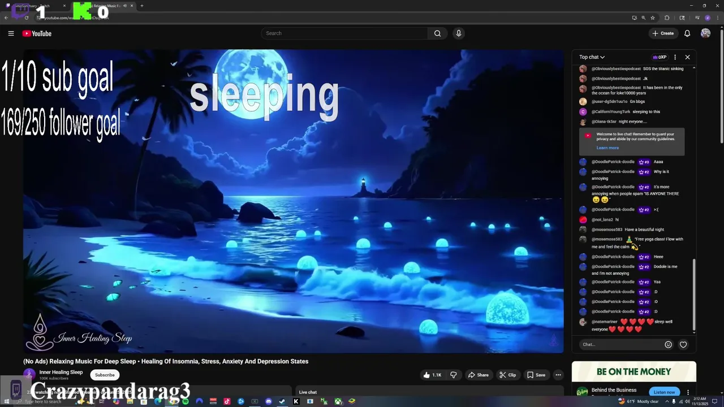Open Spotify from the taskbar
The height and width of the screenshot is (407, 724).
(186, 401)
